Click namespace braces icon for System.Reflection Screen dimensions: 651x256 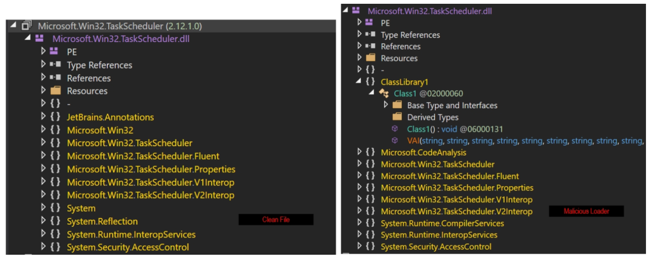[x=55, y=220]
